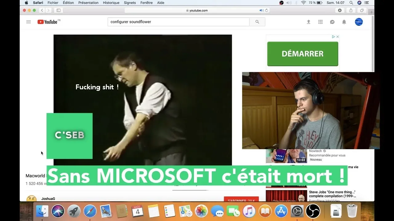Viewport: 394px width, 221px height.
Task: Go forward with Safari's forward arrow
Action: pyautogui.click(x=49, y=10)
